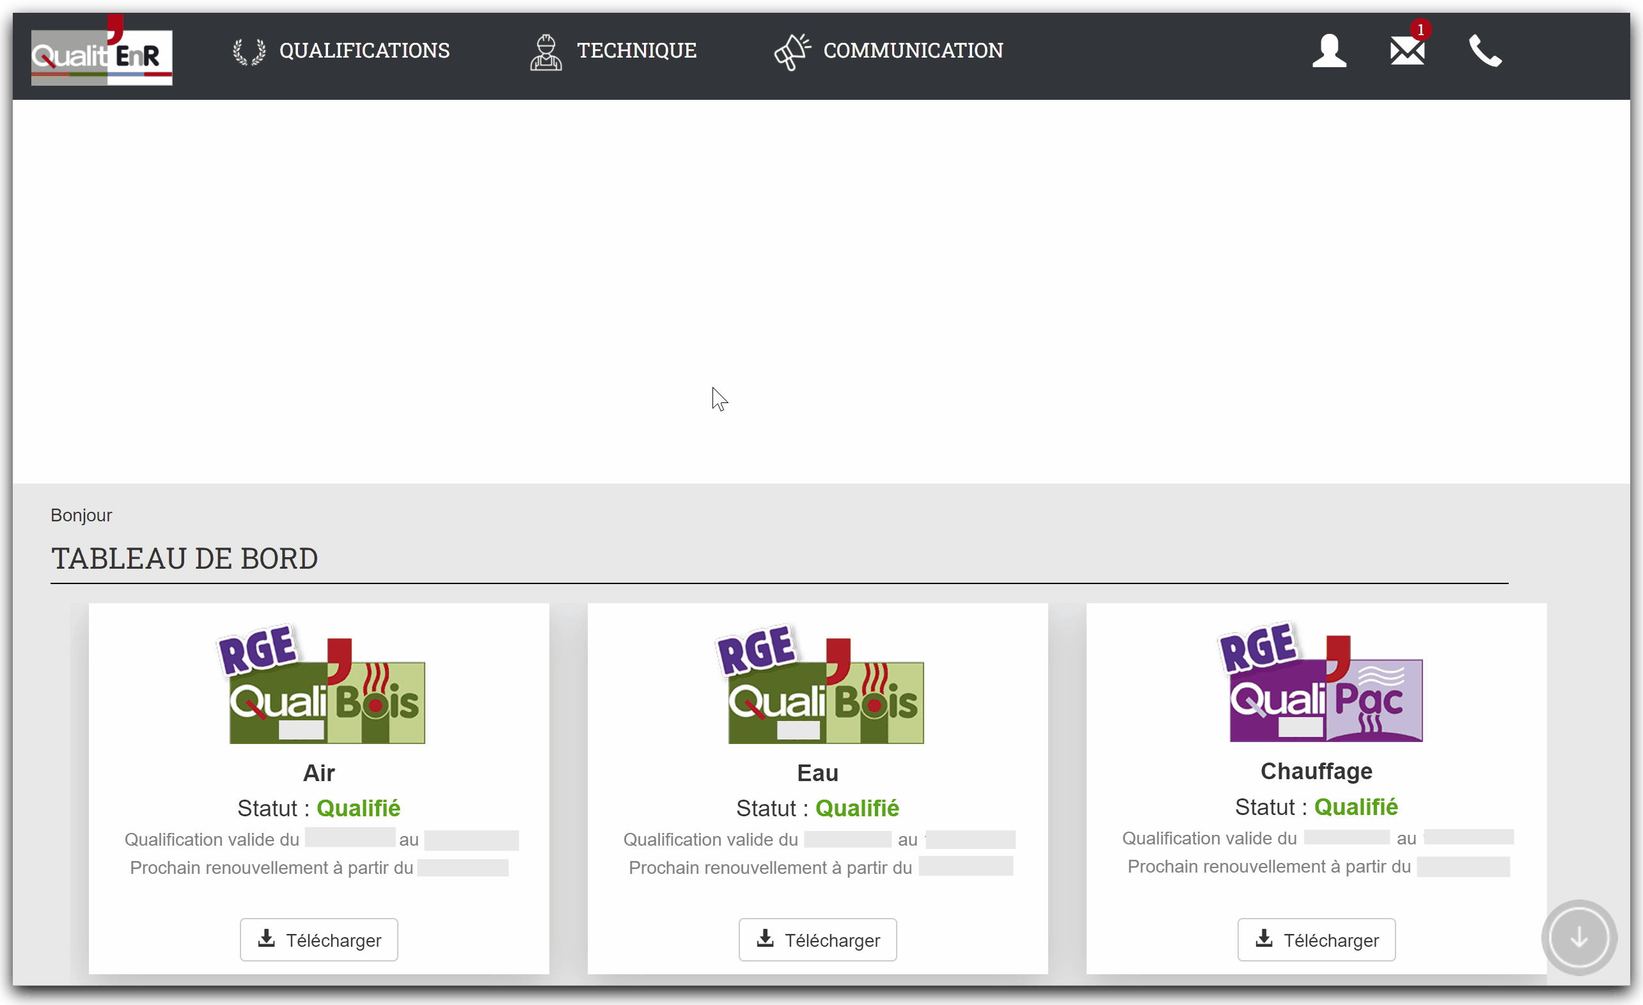Image resolution: width=1643 pixels, height=1005 pixels.
Task: Click the Qualifié status on Chauffage card
Action: [x=1356, y=807]
